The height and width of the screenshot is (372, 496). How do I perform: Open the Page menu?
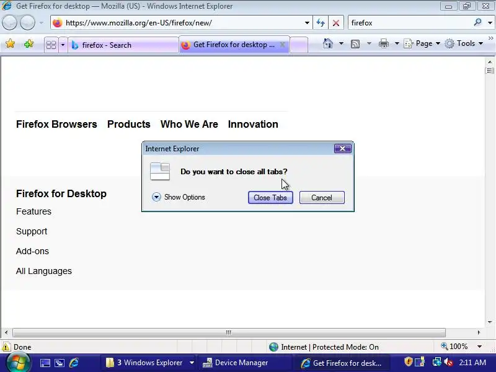[422, 43]
